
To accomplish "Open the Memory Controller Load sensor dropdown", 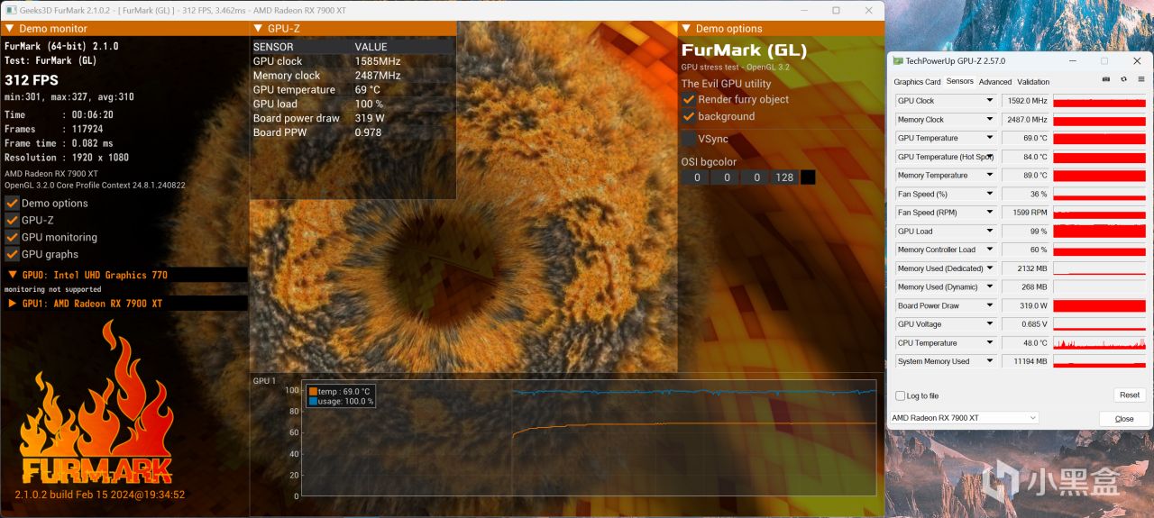I will pos(990,250).
